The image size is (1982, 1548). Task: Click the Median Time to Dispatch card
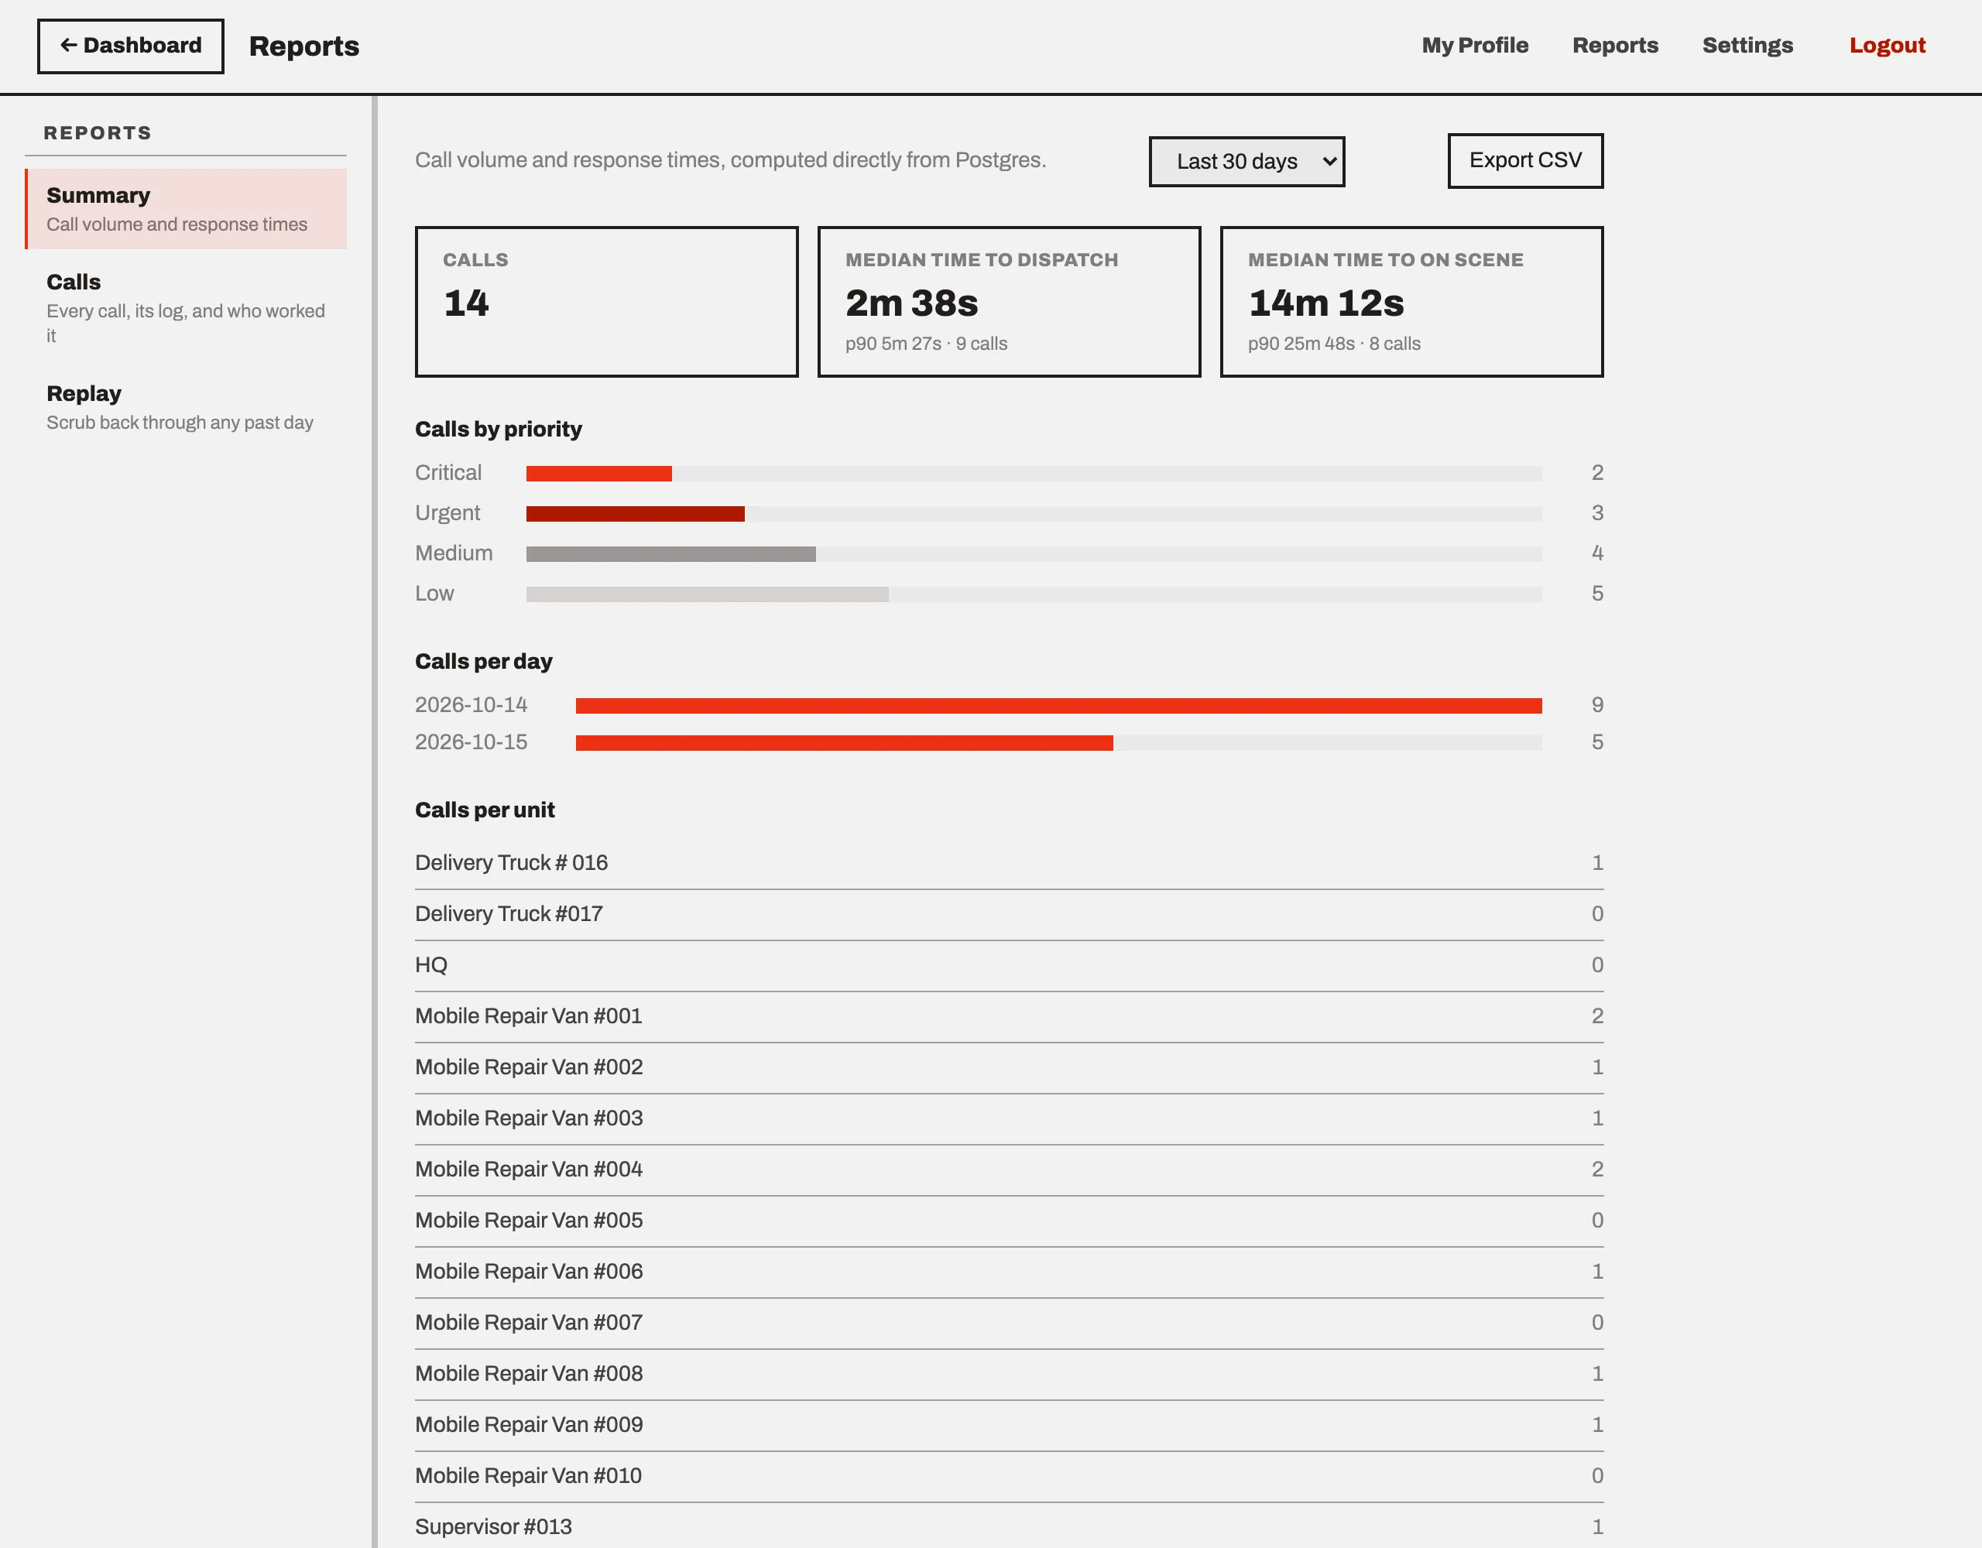coord(1009,301)
